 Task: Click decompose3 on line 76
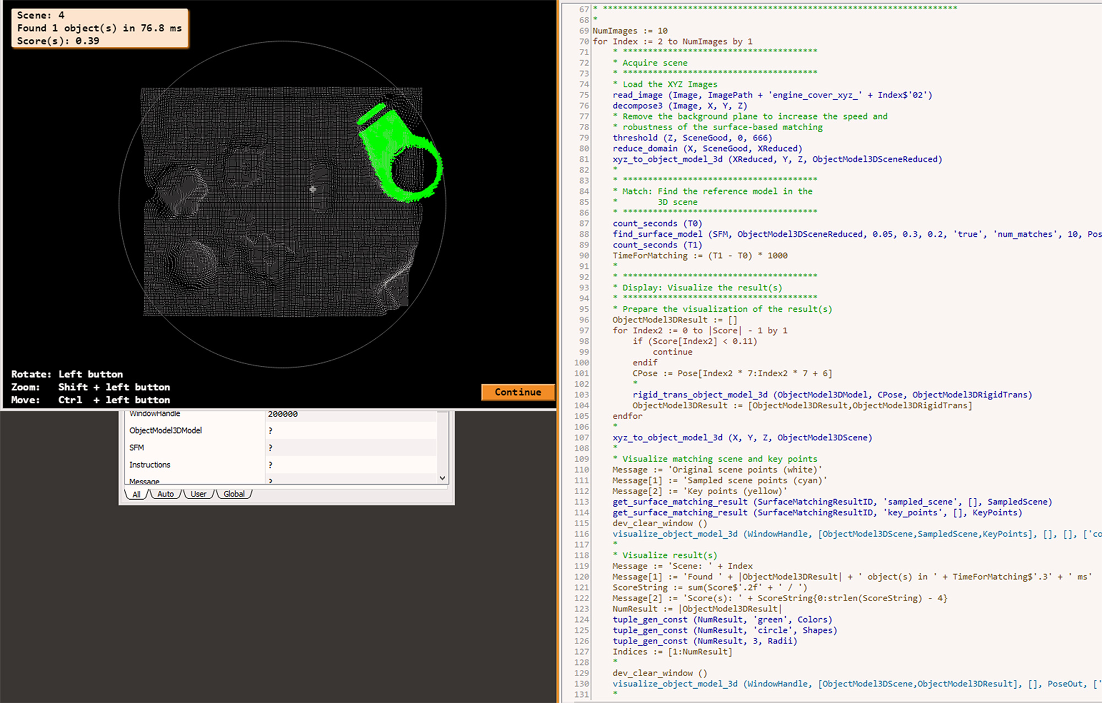pos(679,106)
